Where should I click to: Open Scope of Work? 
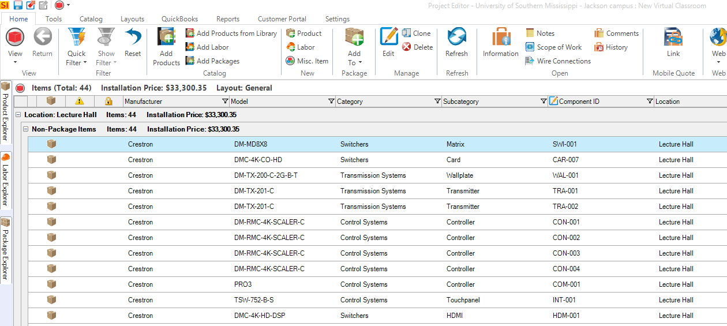[553, 47]
